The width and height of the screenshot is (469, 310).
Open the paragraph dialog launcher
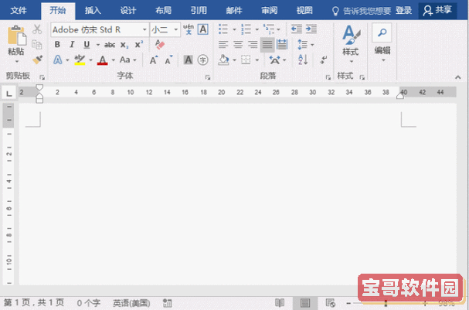[328, 77]
